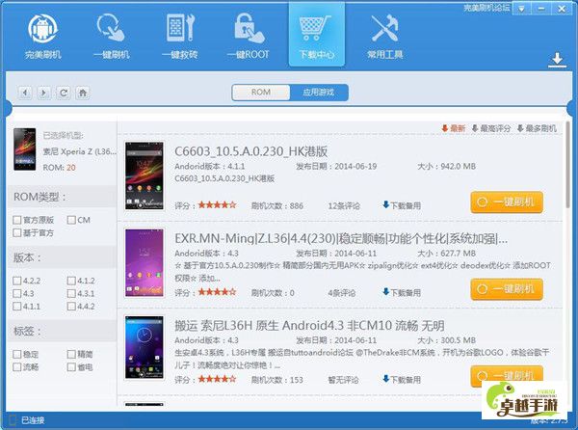Click star rating of 搬运 索尼L36H ROM
The image size is (578, 430).
(x=217, y=379)
